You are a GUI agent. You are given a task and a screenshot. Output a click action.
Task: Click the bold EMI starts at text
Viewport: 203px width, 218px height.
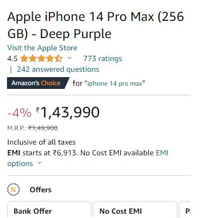[13, 153]
